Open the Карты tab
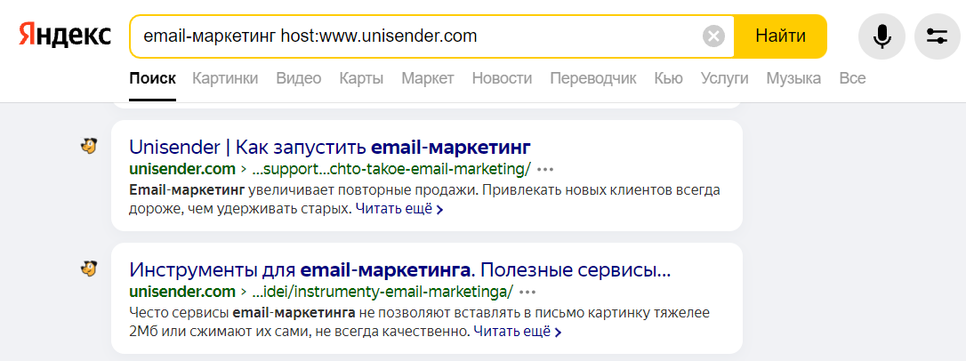Viewport: 966px width, 361px height. (x=361, y=78)
